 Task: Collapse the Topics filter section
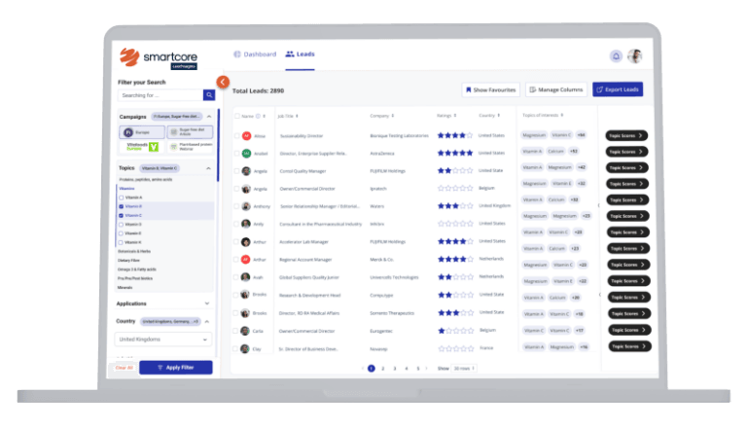206,168
